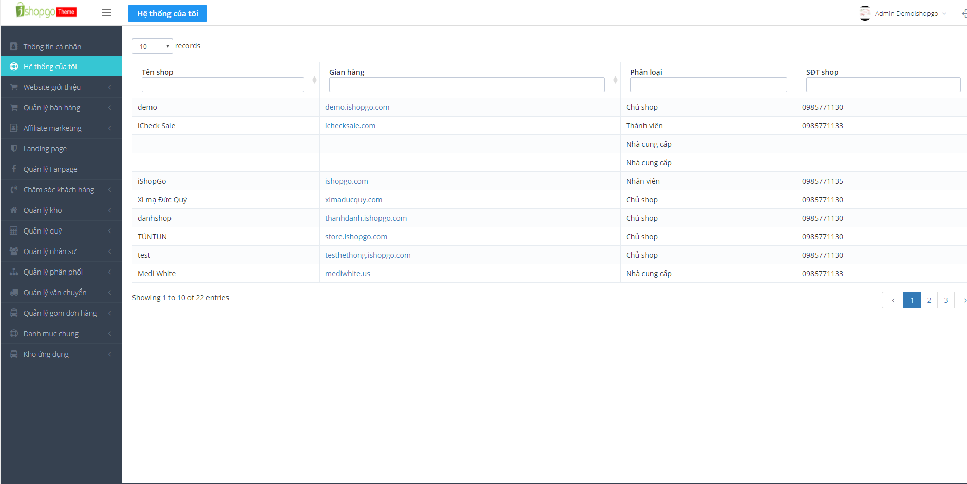Image resolution: width=967 pixels, height=484 pixels.
Task: Click the Landing page shield icon
Action: tap(14, 149)
